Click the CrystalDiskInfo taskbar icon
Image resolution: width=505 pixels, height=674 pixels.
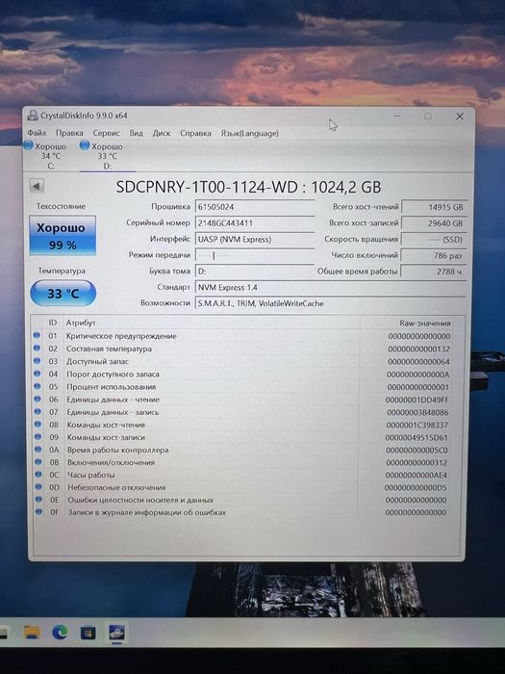[116, 633]
